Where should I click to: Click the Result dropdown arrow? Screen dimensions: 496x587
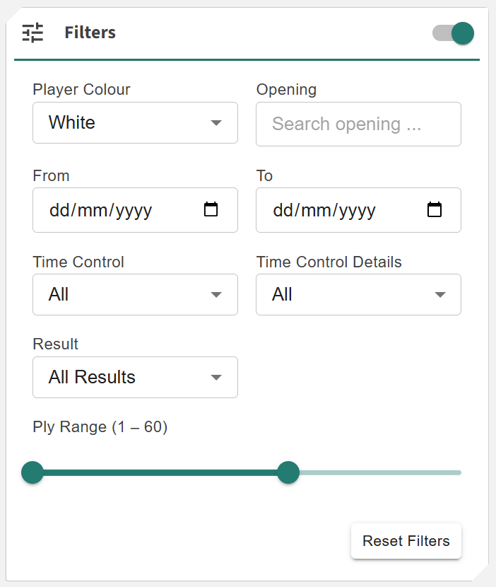[216, 377]
